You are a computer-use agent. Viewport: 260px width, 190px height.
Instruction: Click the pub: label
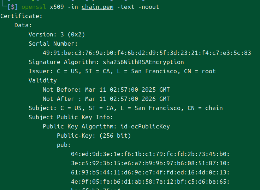tap(64, 145)
